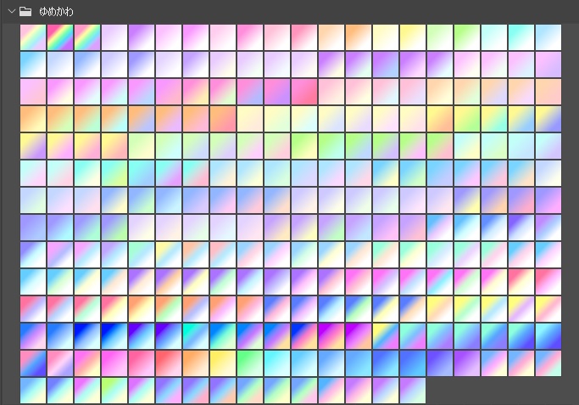Select the first swatch of the partial bottom row
This screenshot has height=405, width=579.
click(x=33, y=391)
